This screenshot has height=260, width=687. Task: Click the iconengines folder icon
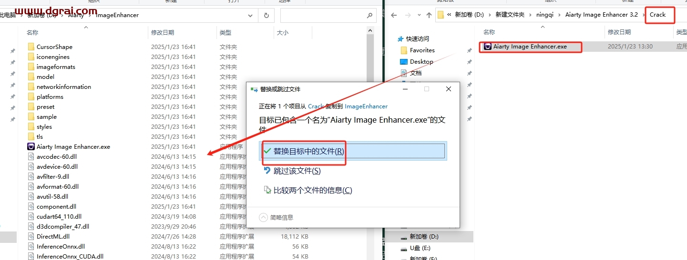tap(31, 57)
